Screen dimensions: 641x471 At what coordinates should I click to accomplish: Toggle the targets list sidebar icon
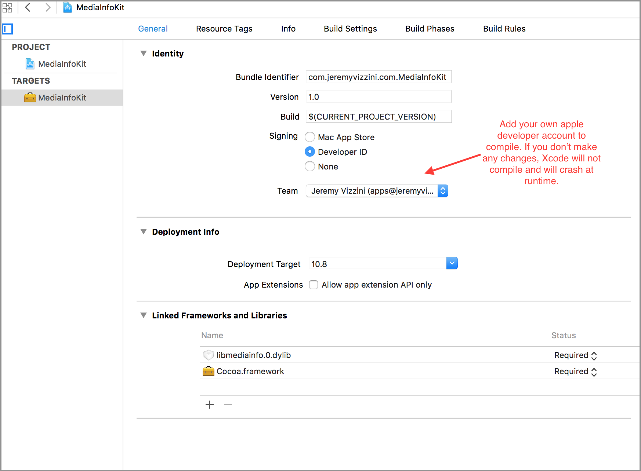tap(7, 29)
